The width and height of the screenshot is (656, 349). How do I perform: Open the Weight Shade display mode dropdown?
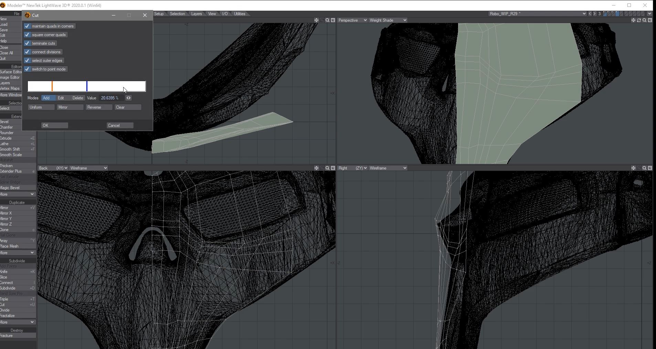388,20
